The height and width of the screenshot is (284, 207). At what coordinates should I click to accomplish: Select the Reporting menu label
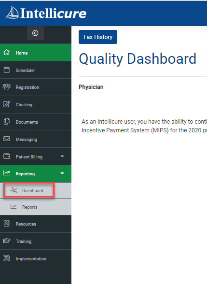[x=25, y=174]
